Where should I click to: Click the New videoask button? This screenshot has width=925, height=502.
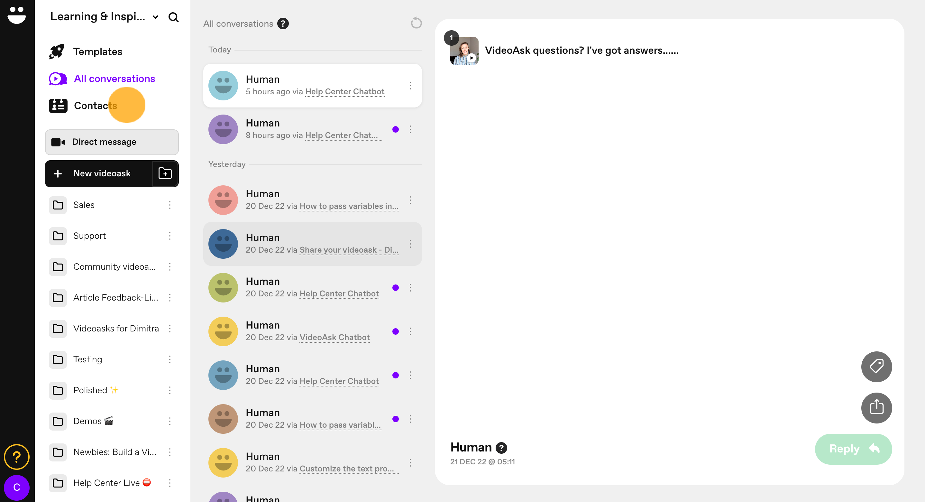(99, 173)
